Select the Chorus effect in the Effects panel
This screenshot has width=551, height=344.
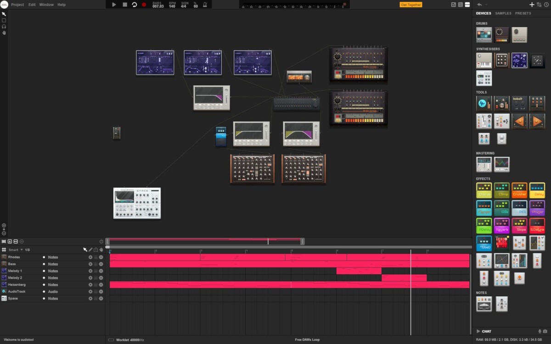pyautogui.click(x=484, y=190)
